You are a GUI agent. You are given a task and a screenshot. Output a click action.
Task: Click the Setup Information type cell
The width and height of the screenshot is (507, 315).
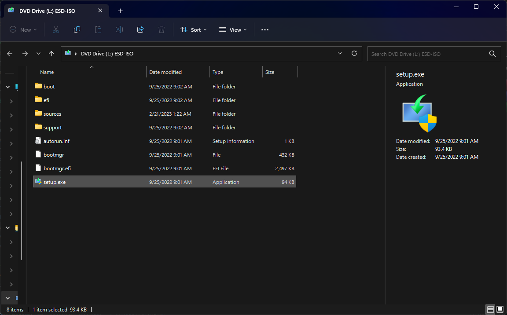pos(233,141)
